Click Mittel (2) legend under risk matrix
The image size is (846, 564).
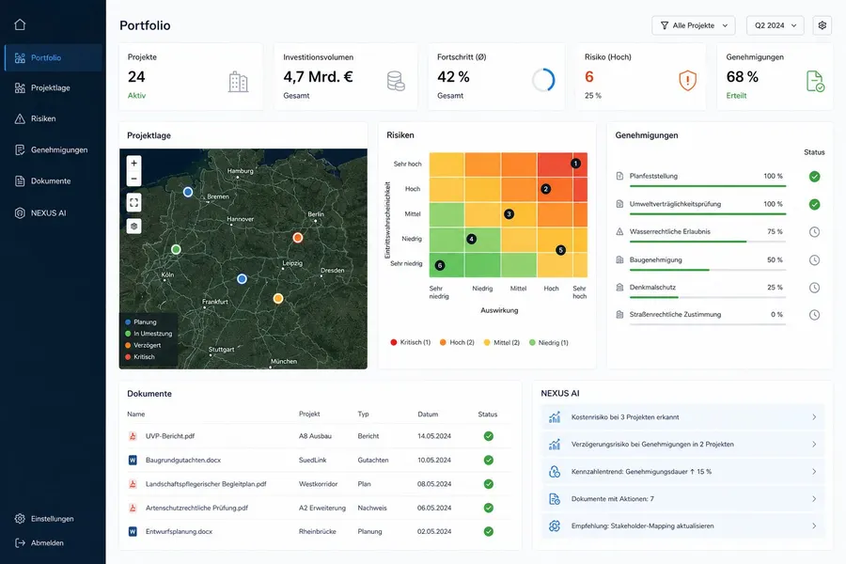coord(501,343)
